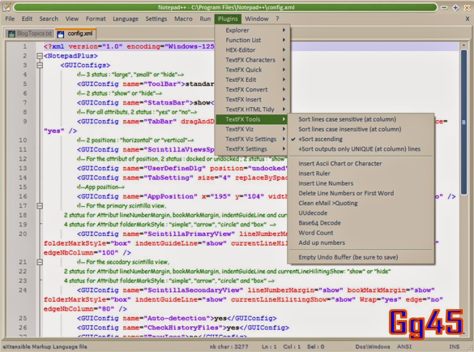This screenshot has height=352, width=474.
Task: Open the Window menu
Action: coord(257,19)
